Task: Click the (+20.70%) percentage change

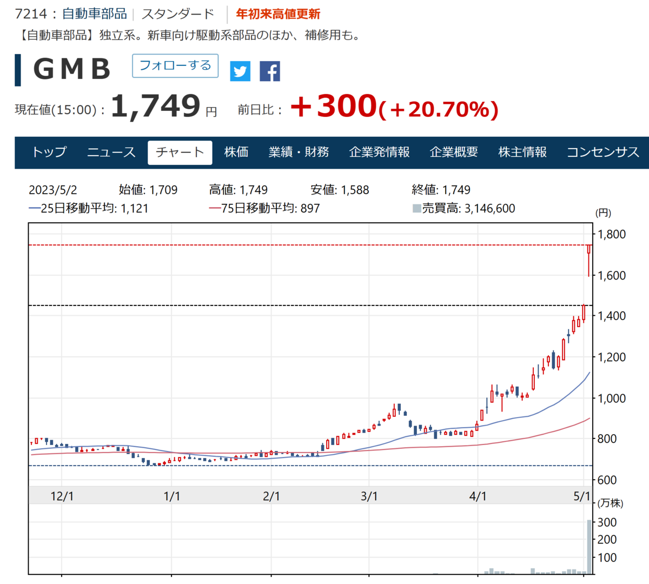Action: pyautogui.click(x=438, y=109)
